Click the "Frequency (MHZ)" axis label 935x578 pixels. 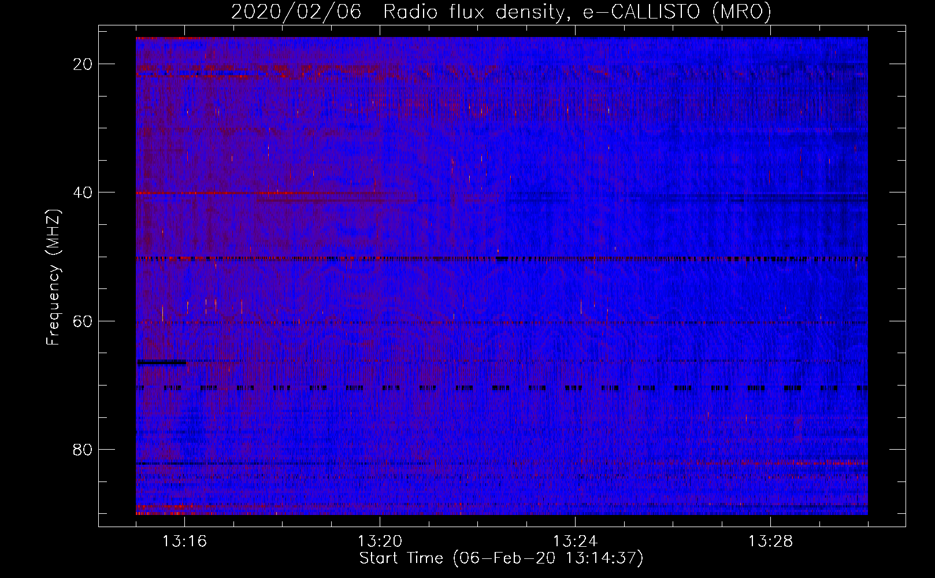coord(53,277)
